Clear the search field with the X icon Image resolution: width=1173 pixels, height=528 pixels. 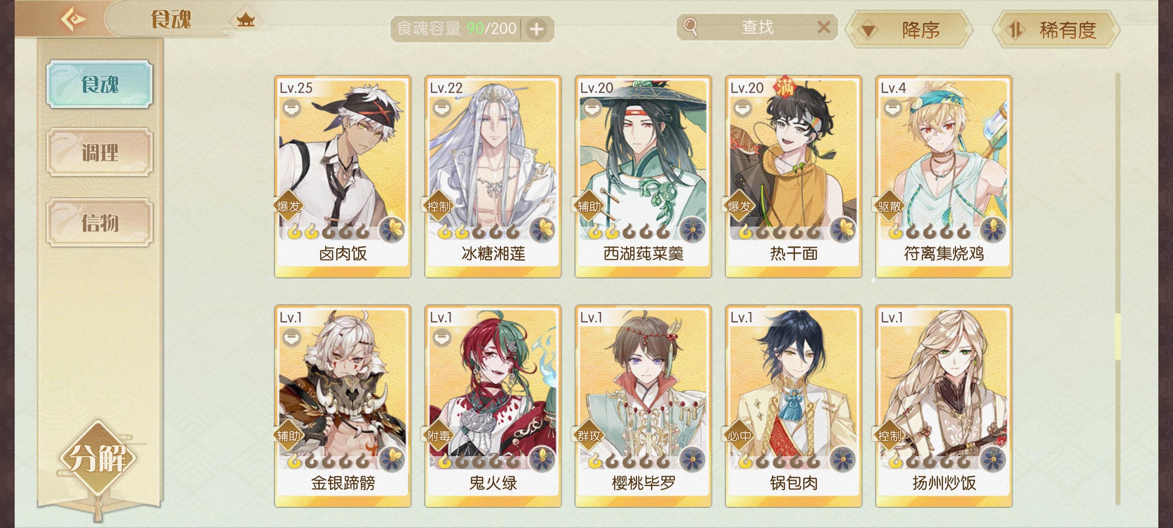(x=823, y=27)
